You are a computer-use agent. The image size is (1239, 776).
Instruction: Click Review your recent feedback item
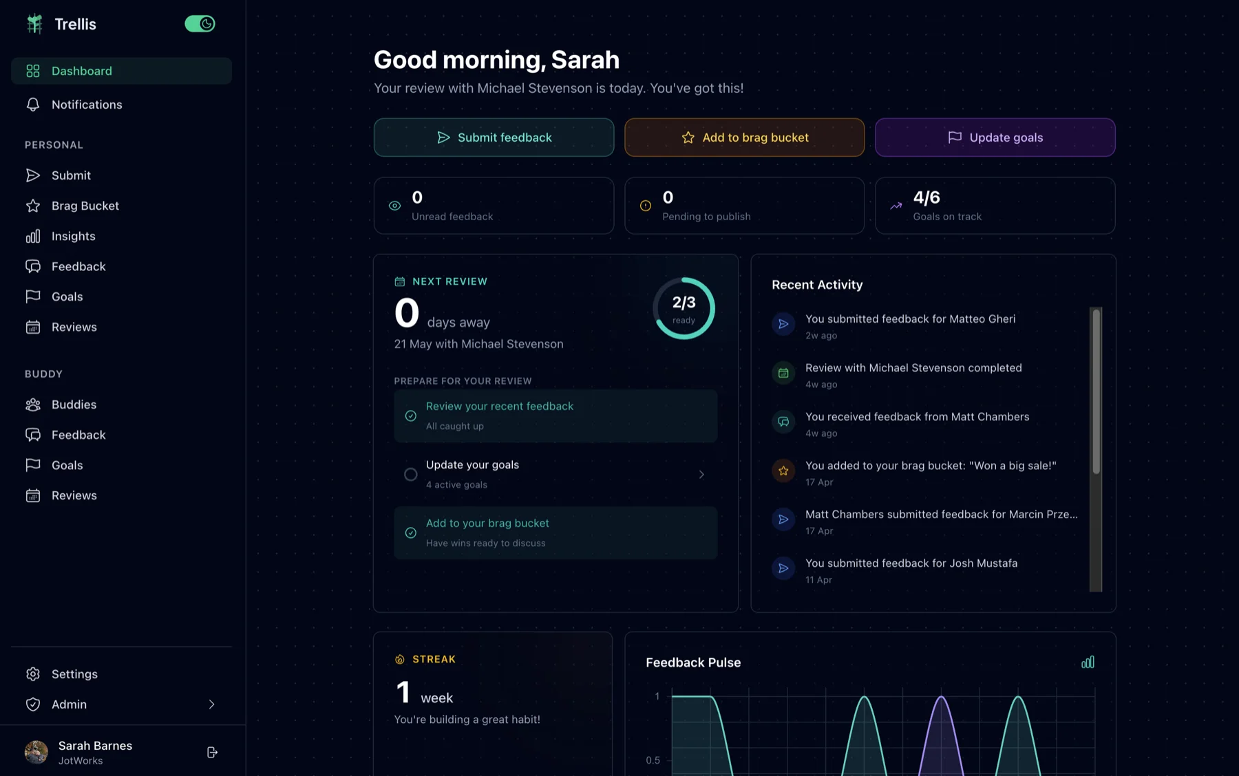pos(555,416)
